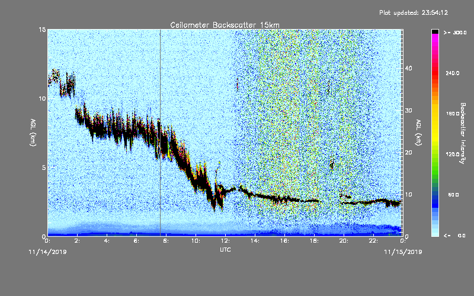Click the left axis '5' km tick label
This screenshot has width=474, height=296.
click(x=44, y=168)
